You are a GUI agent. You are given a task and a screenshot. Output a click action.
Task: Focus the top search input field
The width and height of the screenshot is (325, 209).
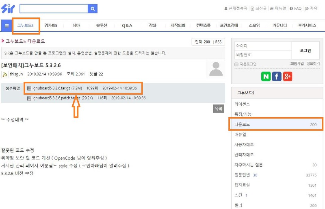point(54,9)
